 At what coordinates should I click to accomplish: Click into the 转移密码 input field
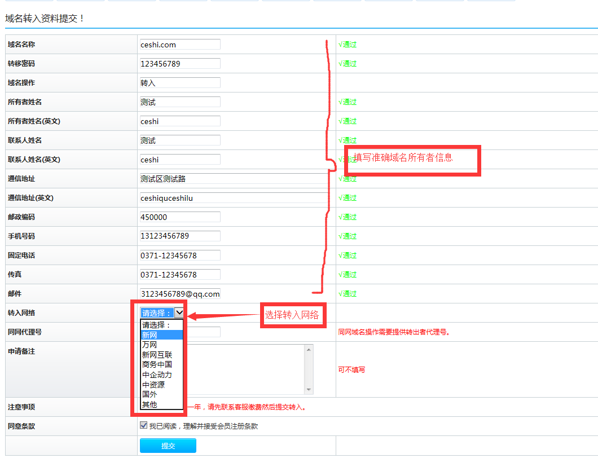coord(180,64)
